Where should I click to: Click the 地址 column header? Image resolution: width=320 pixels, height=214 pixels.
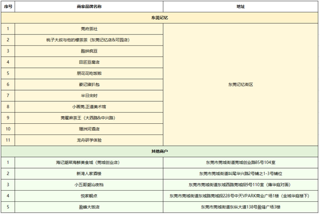coord(240,6)
